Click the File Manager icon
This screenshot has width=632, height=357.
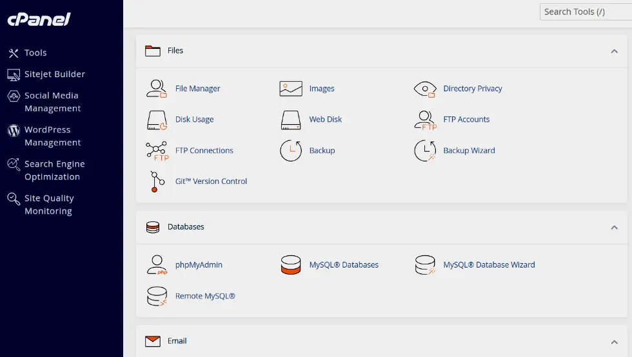156,89
